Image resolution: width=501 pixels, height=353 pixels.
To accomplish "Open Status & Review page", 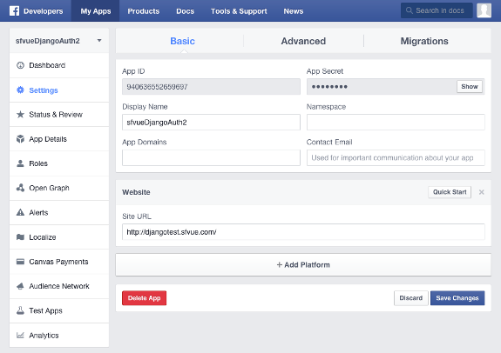I will pyautogui.click(x=59, y=114).
